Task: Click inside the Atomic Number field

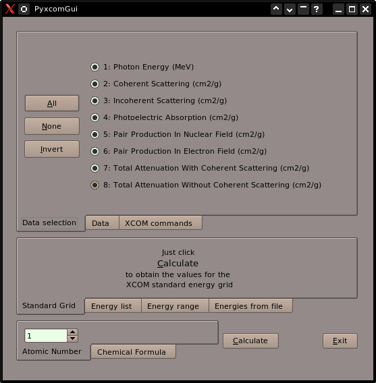Action: [x=46, y=336]
